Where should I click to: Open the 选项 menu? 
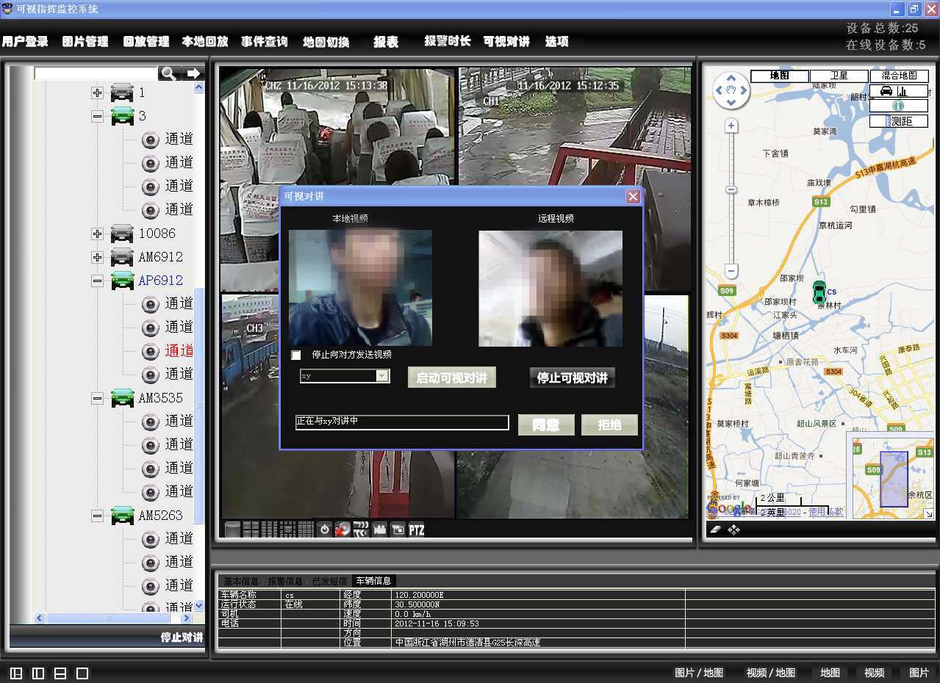[x=557, y=41]
